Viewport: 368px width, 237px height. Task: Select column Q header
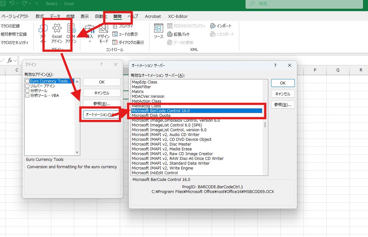338,70
